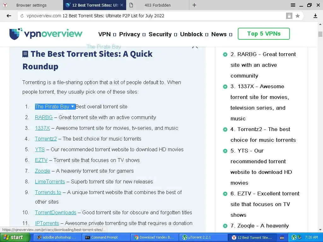323x242 pixels.
Task: Click the scrollbar up arrow
Action: pos(320,25)
